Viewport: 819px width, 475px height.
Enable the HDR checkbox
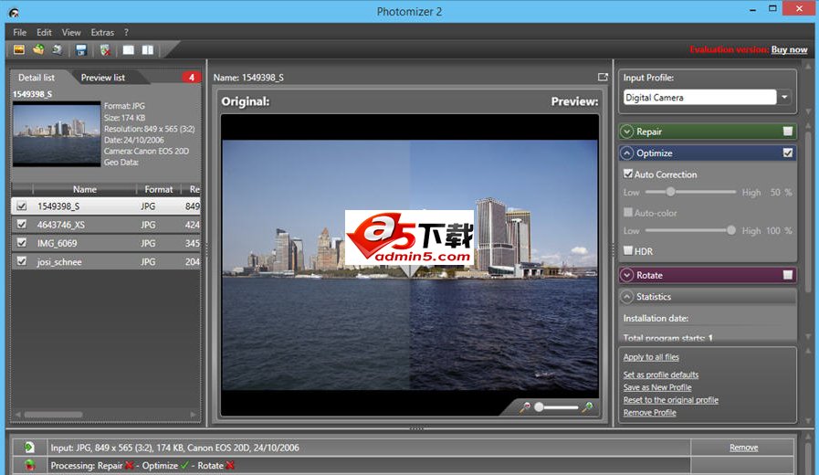coord(628,251)
